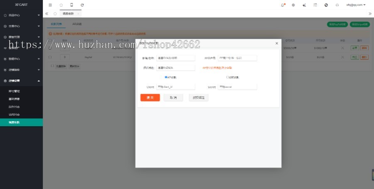Collapse 店铺设置 menu arrow
Image resolution: width=374 pixels, height=189 pixels.
coord(39,81)
